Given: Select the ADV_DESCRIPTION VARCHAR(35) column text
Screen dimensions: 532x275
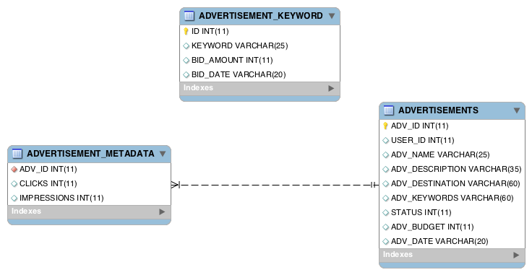Looking at the screenshot, I should 456,169.
